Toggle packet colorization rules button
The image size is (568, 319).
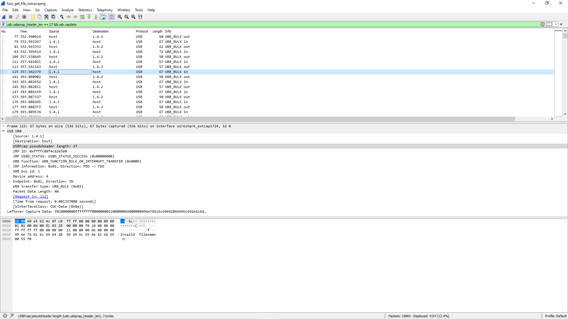(111, 17)
